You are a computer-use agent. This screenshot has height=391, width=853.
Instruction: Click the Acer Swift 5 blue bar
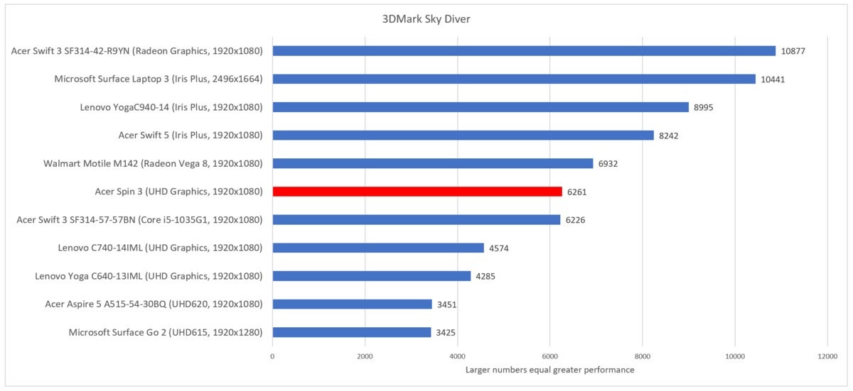point(463,135)
